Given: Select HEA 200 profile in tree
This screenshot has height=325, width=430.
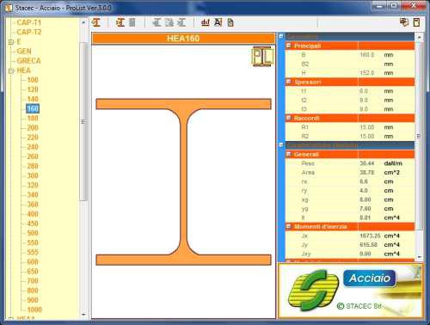Looking at the screenshot, I should 33,128.
